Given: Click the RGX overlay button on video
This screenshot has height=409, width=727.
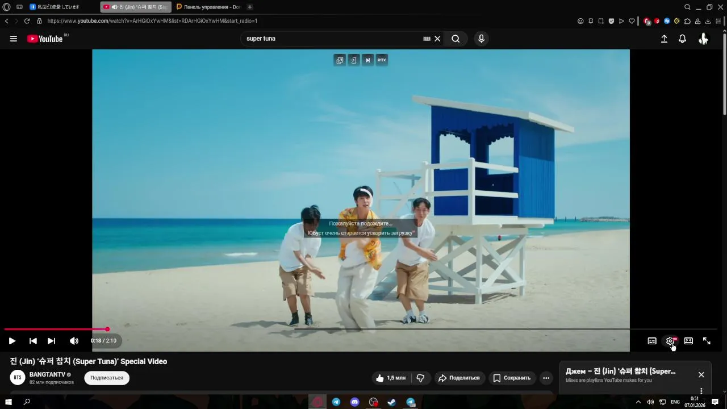Looking at the screenshot, I should pyautogui.click(x=382, y=60).
